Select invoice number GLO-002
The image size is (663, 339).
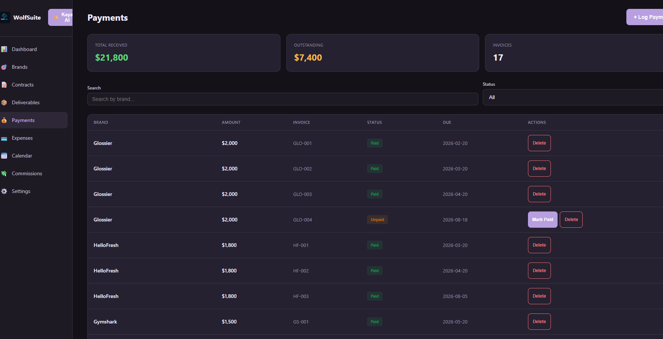[x=302, y=169]
